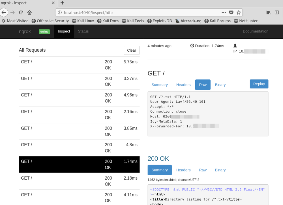The width and height of the screenshot is (283, 205).
Task: Reload the page with the refresh icon
Action: tap(21, 13)
